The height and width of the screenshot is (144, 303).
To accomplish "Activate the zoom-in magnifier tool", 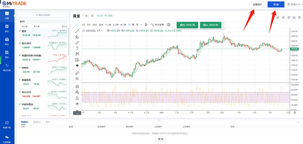I will [x=77, y=79].
